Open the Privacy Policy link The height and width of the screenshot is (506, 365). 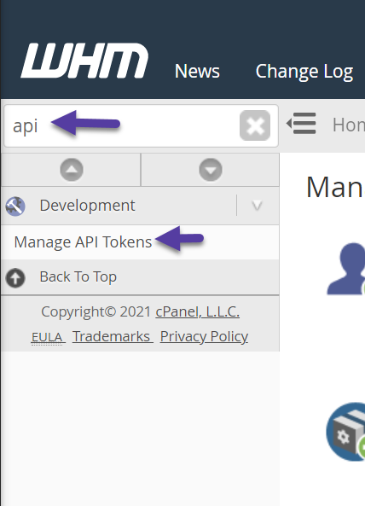point(204,336)
